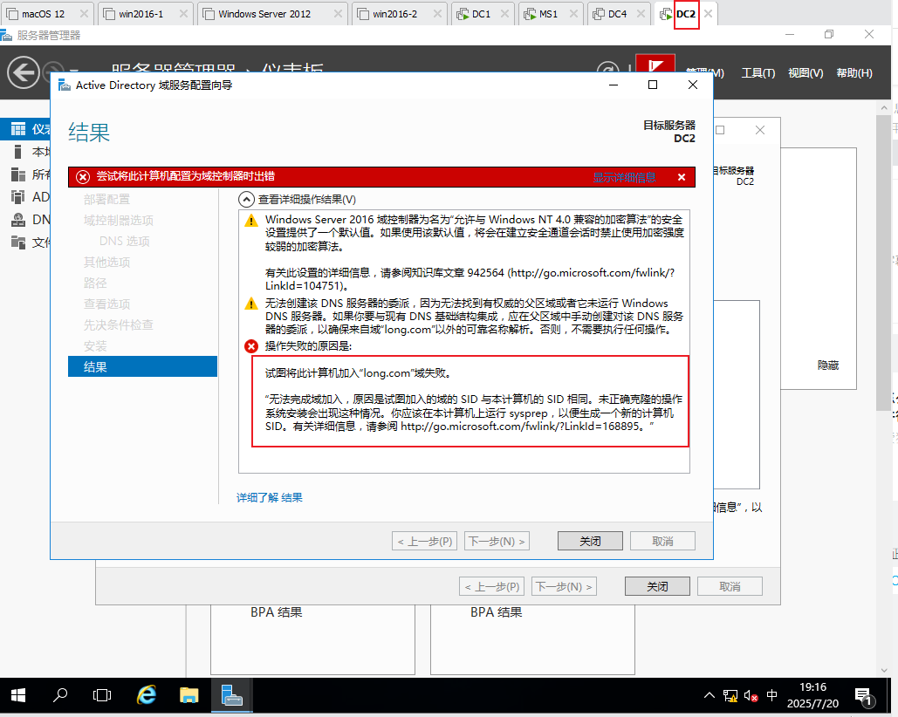Switch to the win2016-1 VM tab
898x717 pixels.
[x=145, y=14]
